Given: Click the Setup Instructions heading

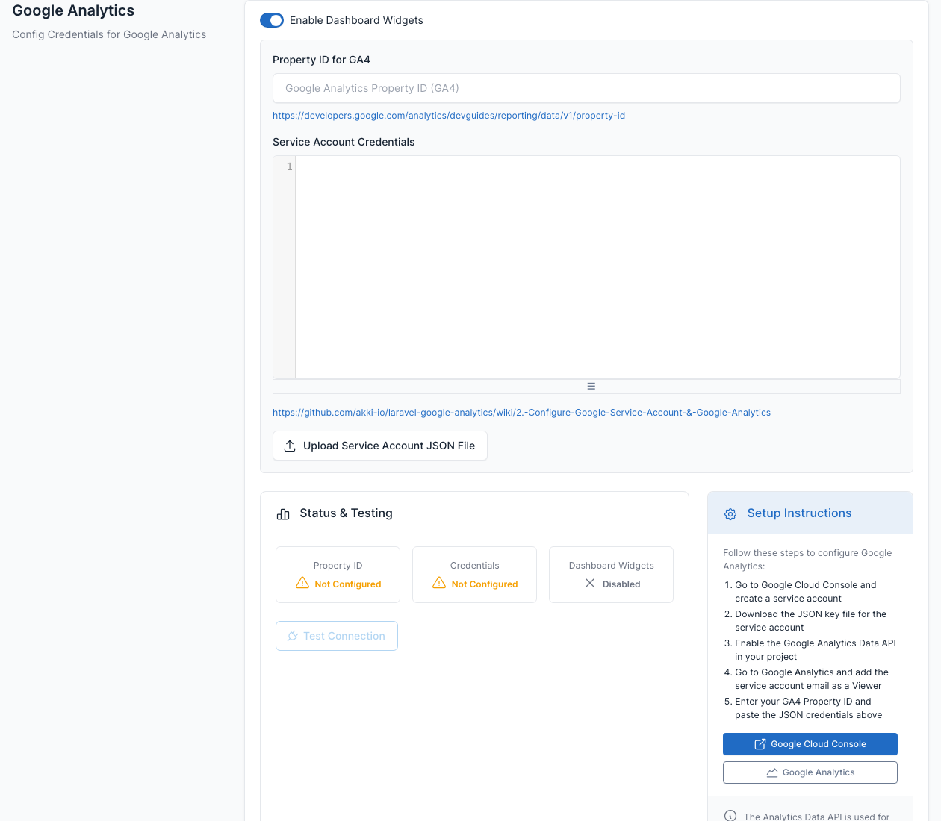Looking at the screenshot, I should point(799,513).
